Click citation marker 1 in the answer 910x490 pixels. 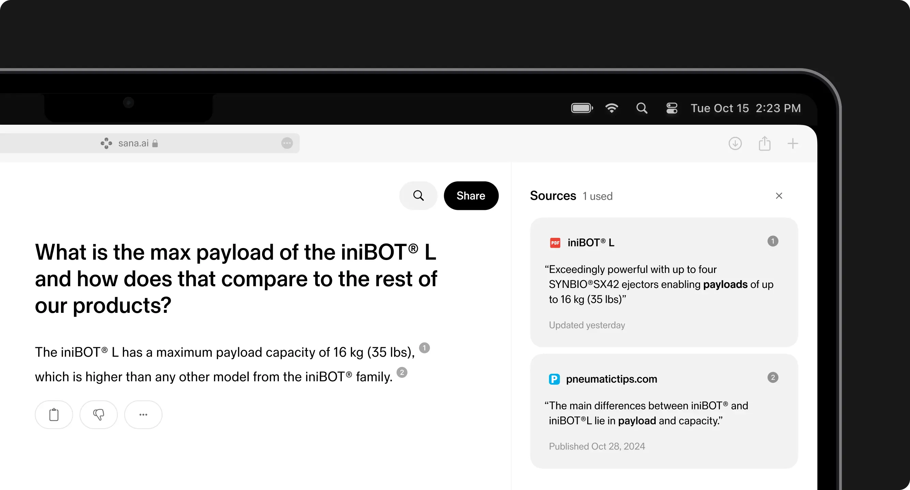coord(424,348)
